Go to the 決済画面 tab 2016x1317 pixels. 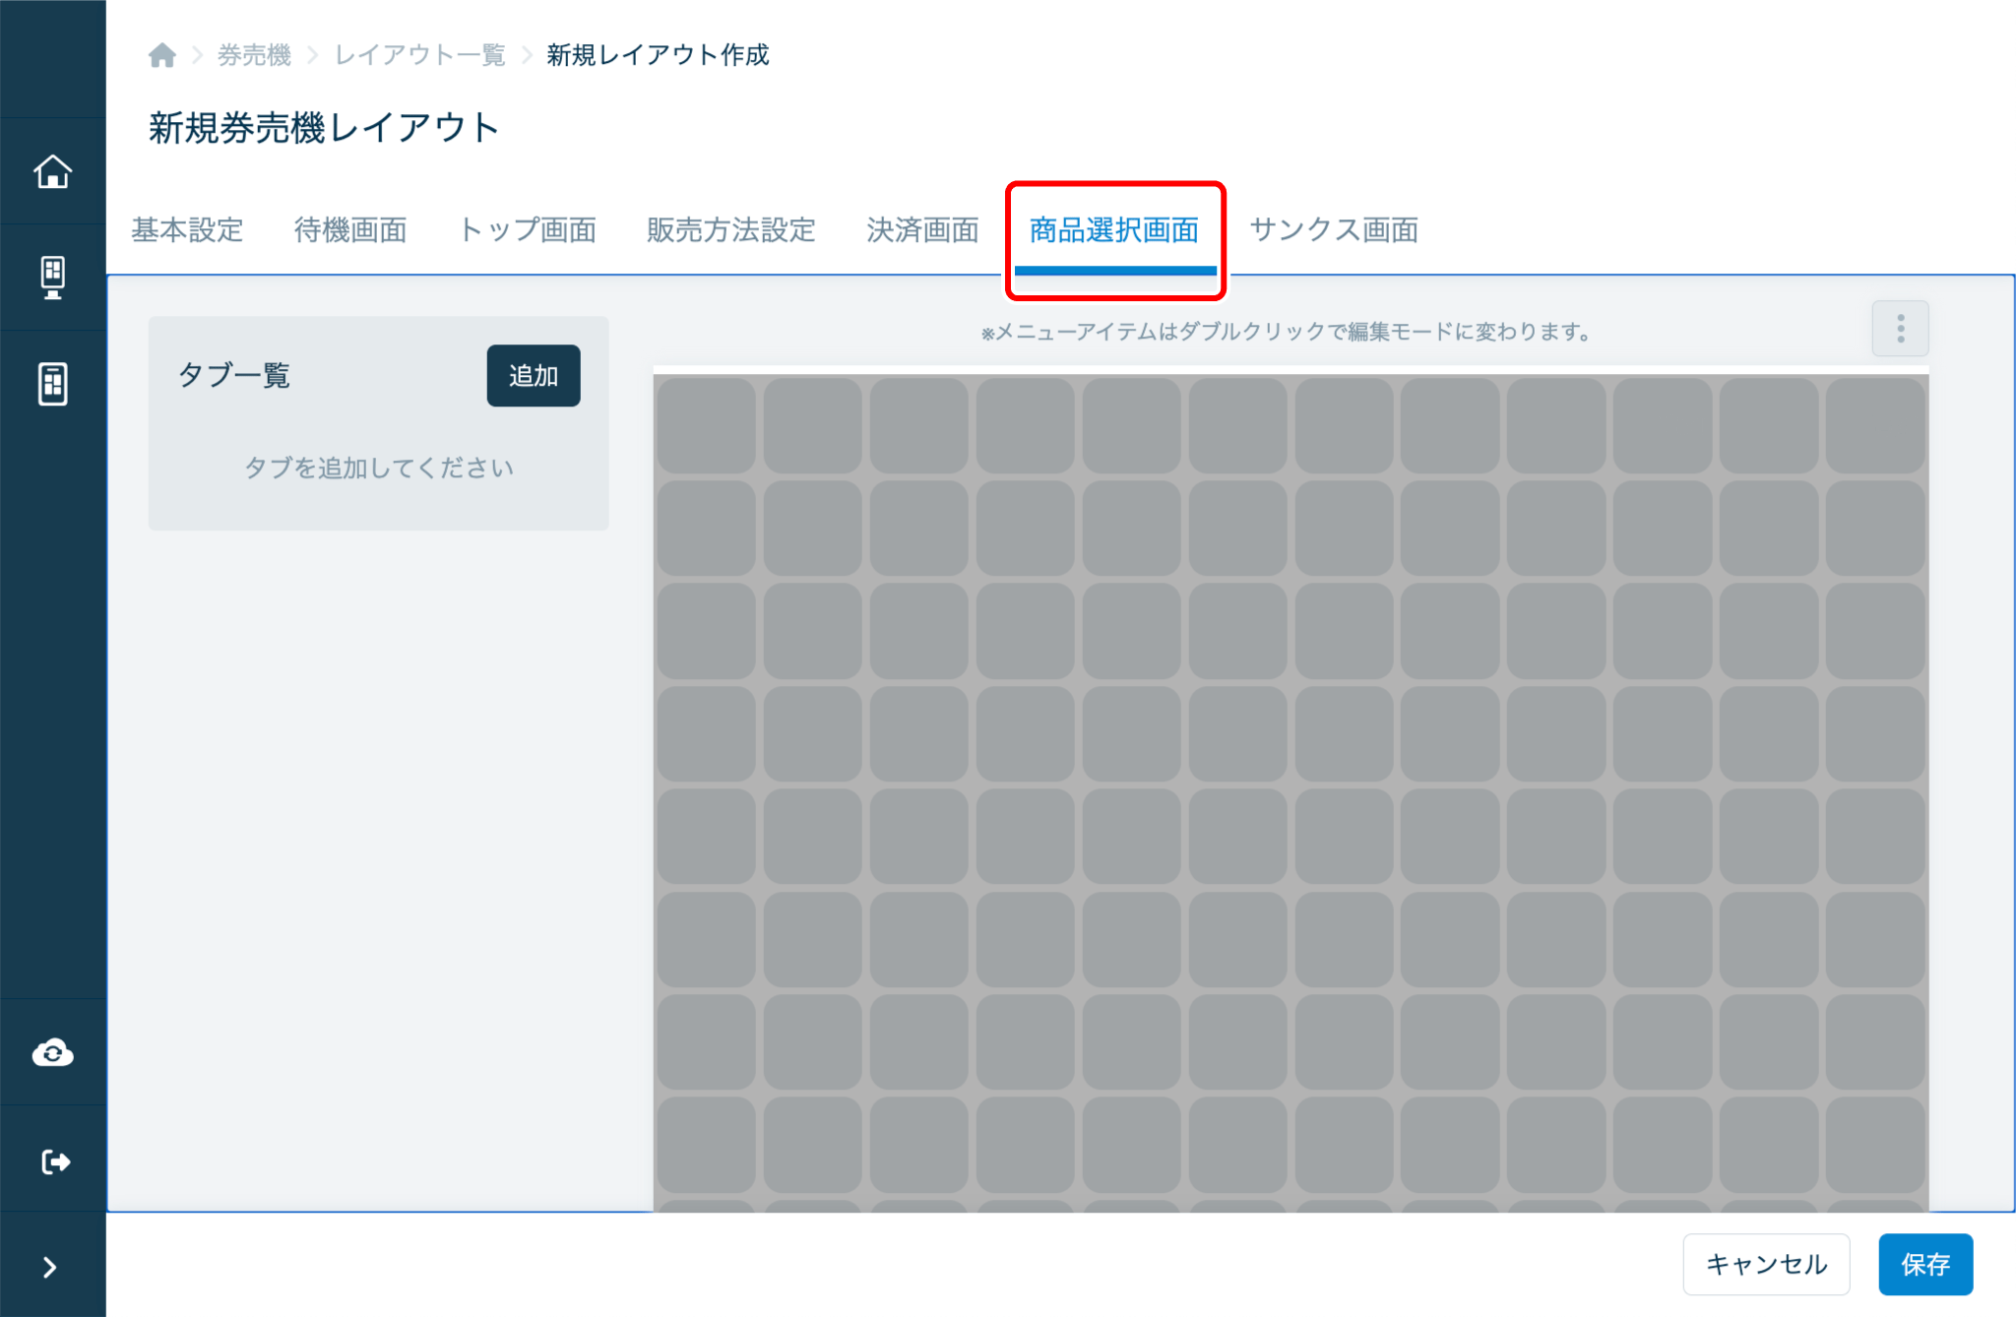coord(922,230)
